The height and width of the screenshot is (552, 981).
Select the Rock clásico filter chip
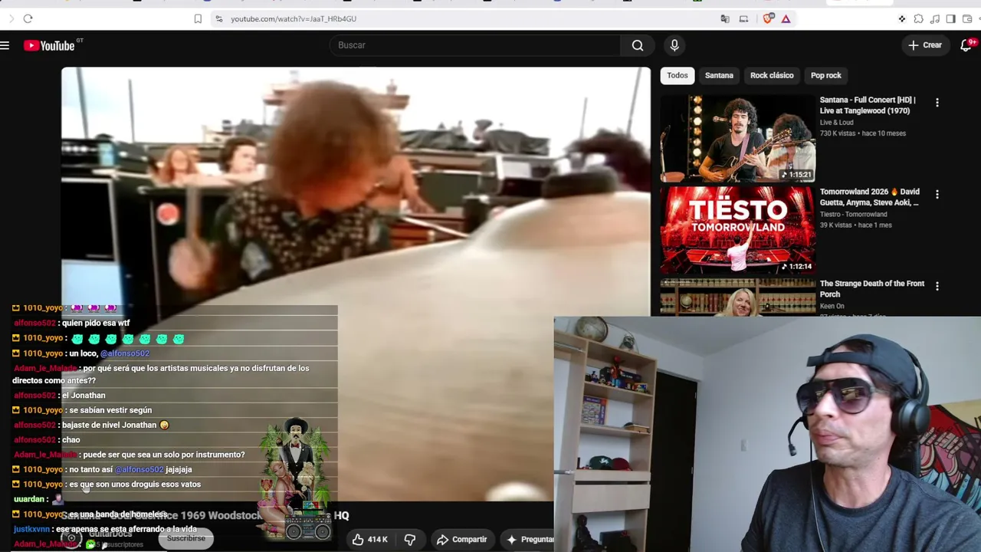(772, 75)
